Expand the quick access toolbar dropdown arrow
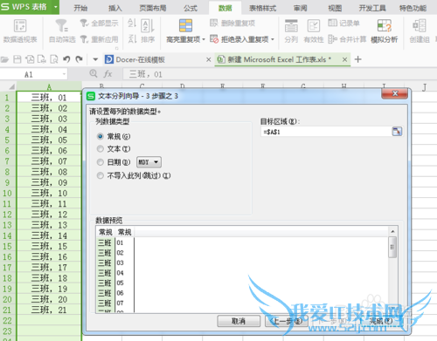This screenshot has width=437, height=341. pos(95,59)
